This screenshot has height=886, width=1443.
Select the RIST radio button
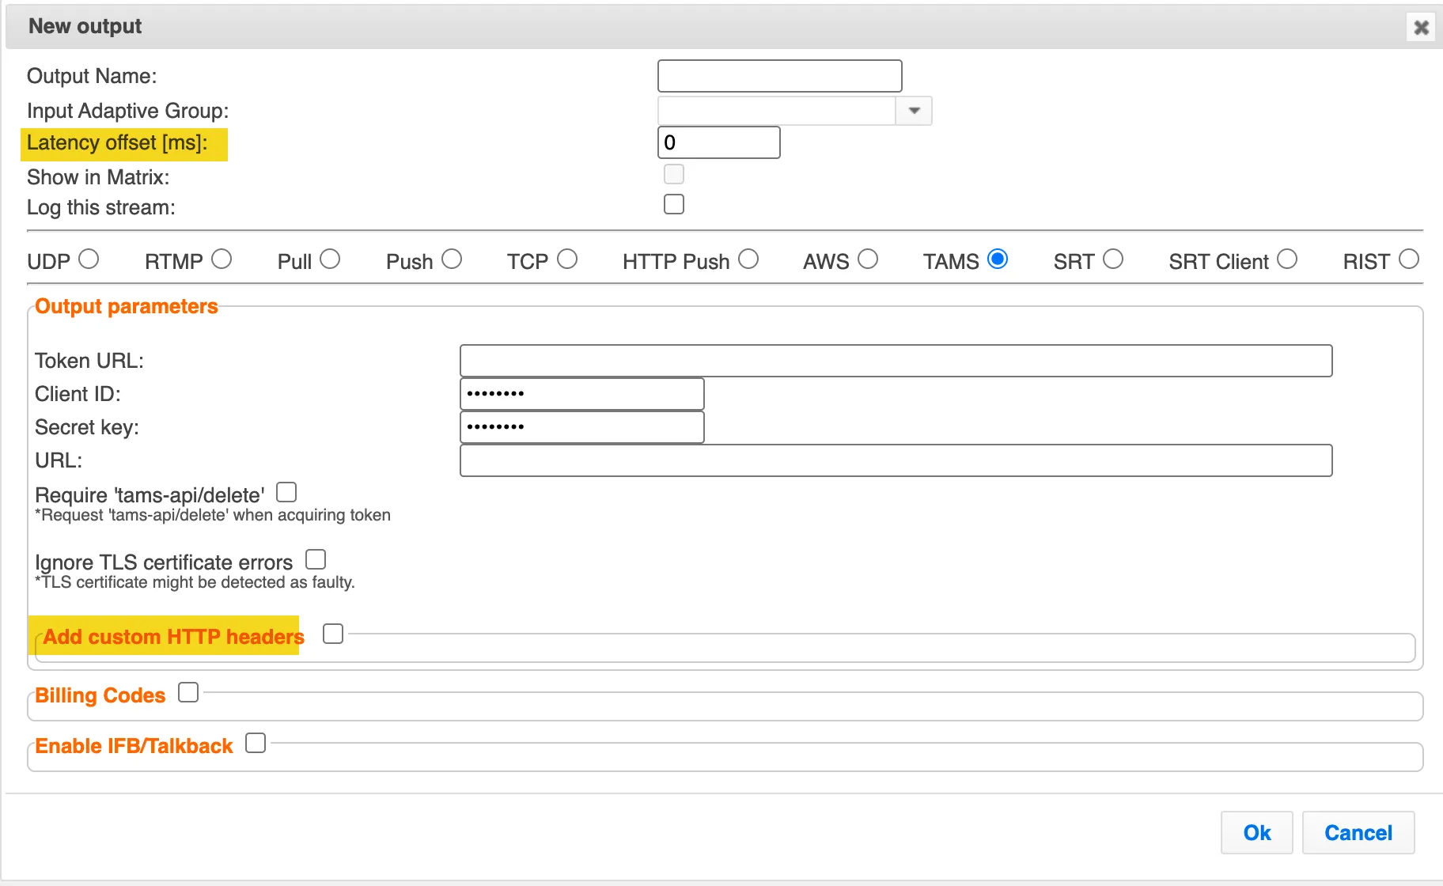[x=1409, y=259]
